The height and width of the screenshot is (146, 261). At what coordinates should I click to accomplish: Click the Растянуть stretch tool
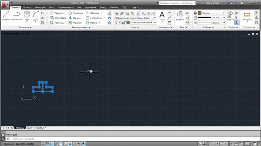click(57, 23)
